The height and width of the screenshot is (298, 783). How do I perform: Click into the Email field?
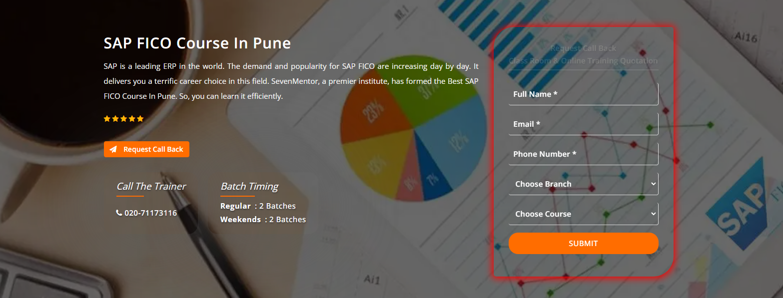(x=583, y=124)
